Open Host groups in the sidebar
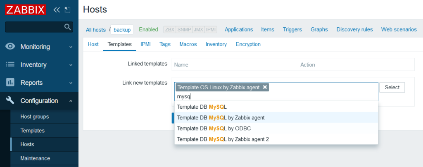Viewport: 423px width, 167px height. [35, 117]
